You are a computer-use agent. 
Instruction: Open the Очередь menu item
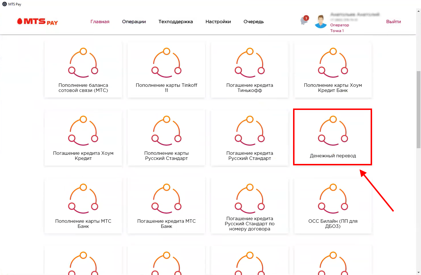(254, 22)
